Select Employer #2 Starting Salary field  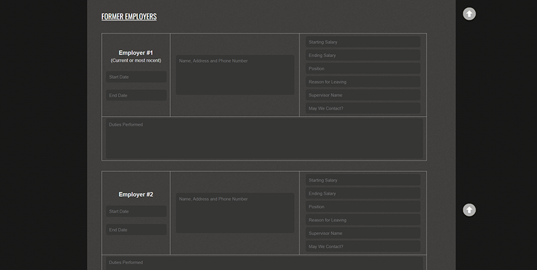coord(363,180)
